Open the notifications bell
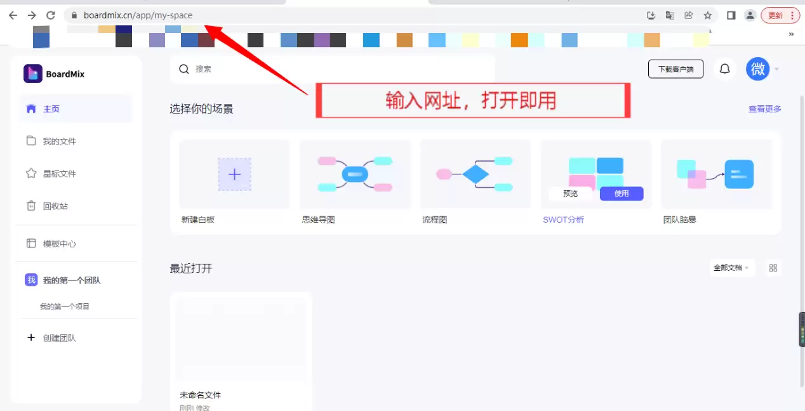The image size is (805, 411). click(x=724, y=69)
